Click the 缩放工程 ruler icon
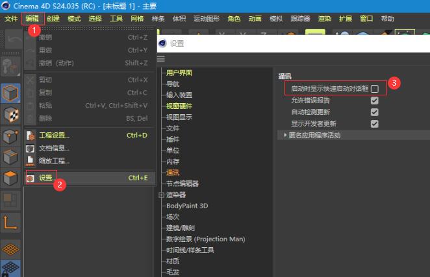430x277 pixels. point(30,161)
